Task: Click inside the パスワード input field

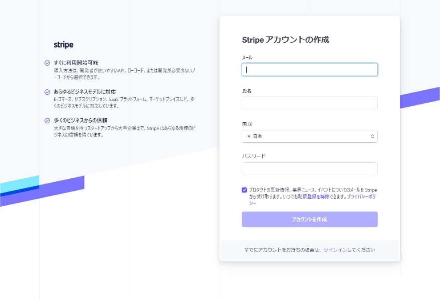Action: click(x=310, y=168)
